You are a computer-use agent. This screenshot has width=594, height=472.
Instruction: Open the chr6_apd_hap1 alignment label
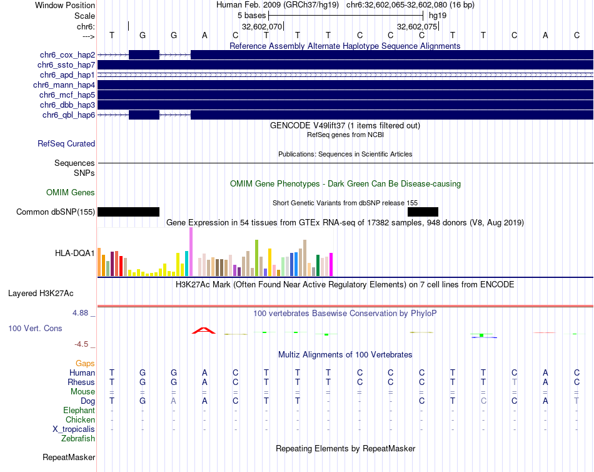click(x=68, y=74)
